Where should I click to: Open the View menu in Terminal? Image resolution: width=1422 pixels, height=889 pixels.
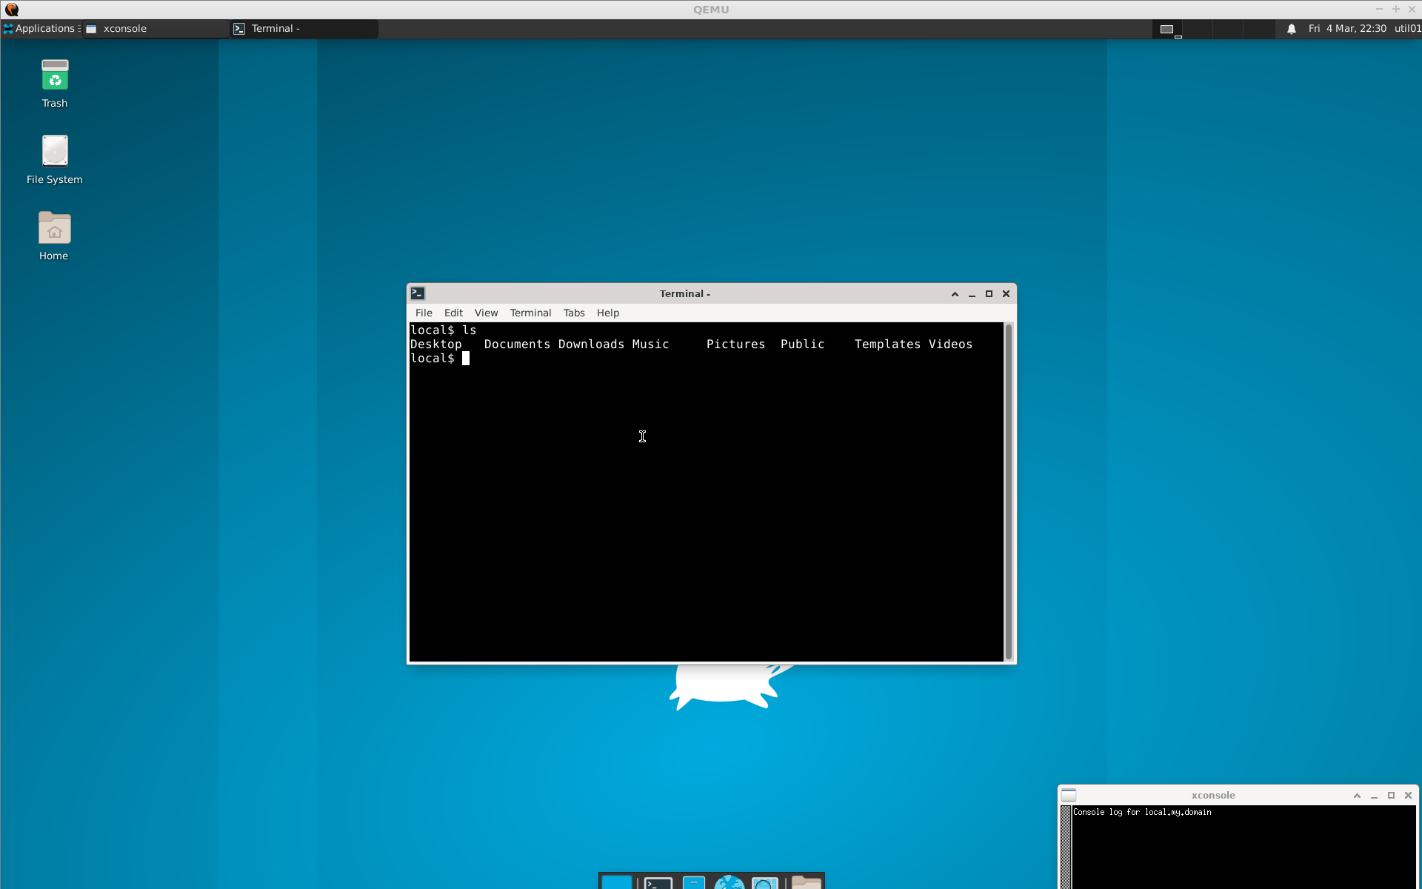pos(486,313)
